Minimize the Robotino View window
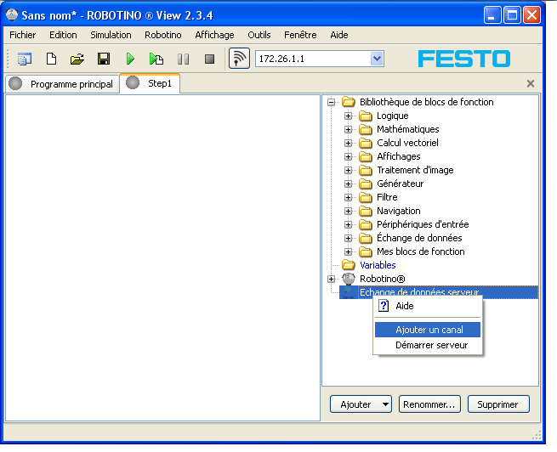The width and height of the screenshot is (557, 452). click(x=492, y=15)
